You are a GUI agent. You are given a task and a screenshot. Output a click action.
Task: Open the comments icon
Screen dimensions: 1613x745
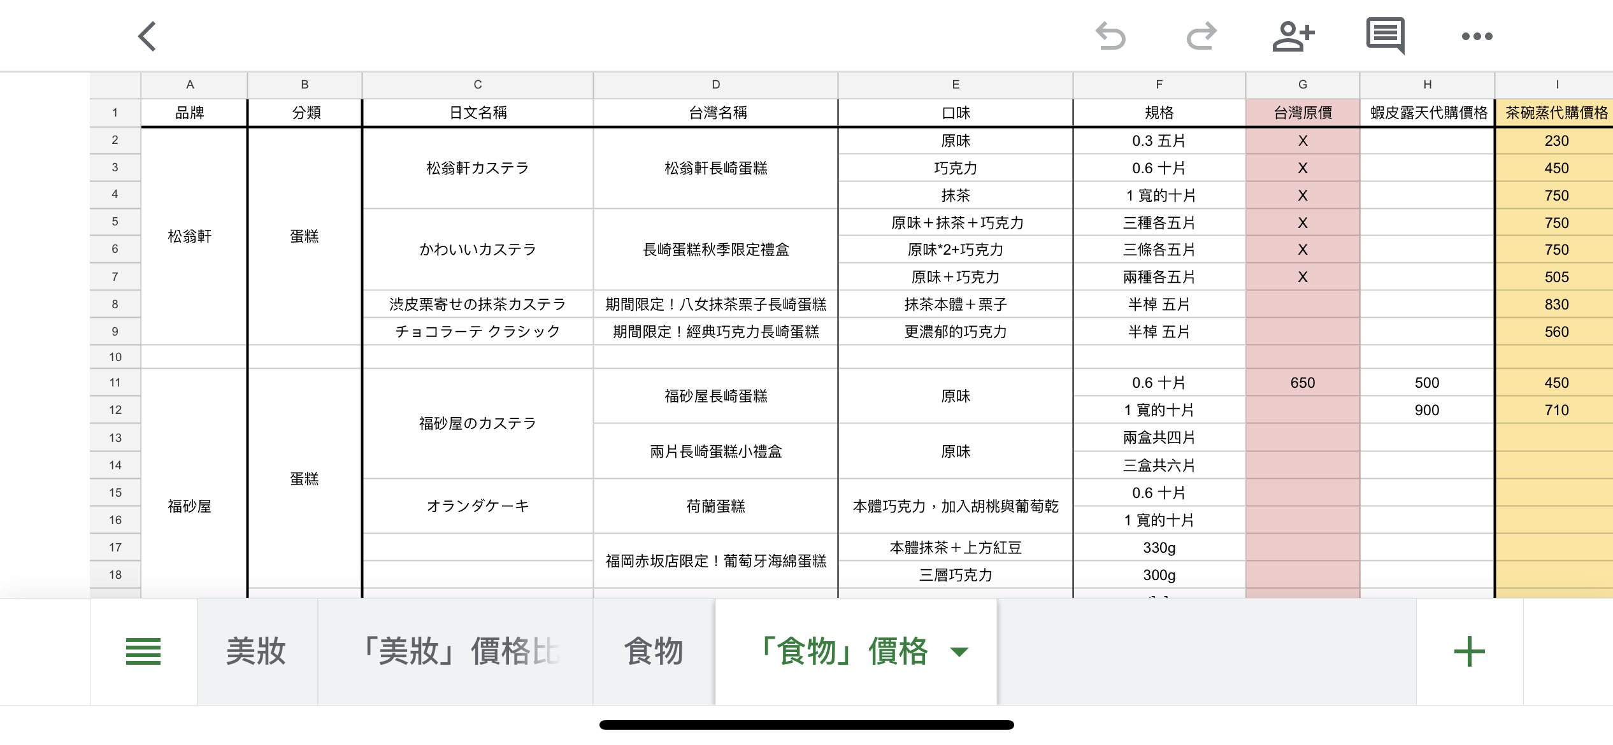pos(1386,36)
